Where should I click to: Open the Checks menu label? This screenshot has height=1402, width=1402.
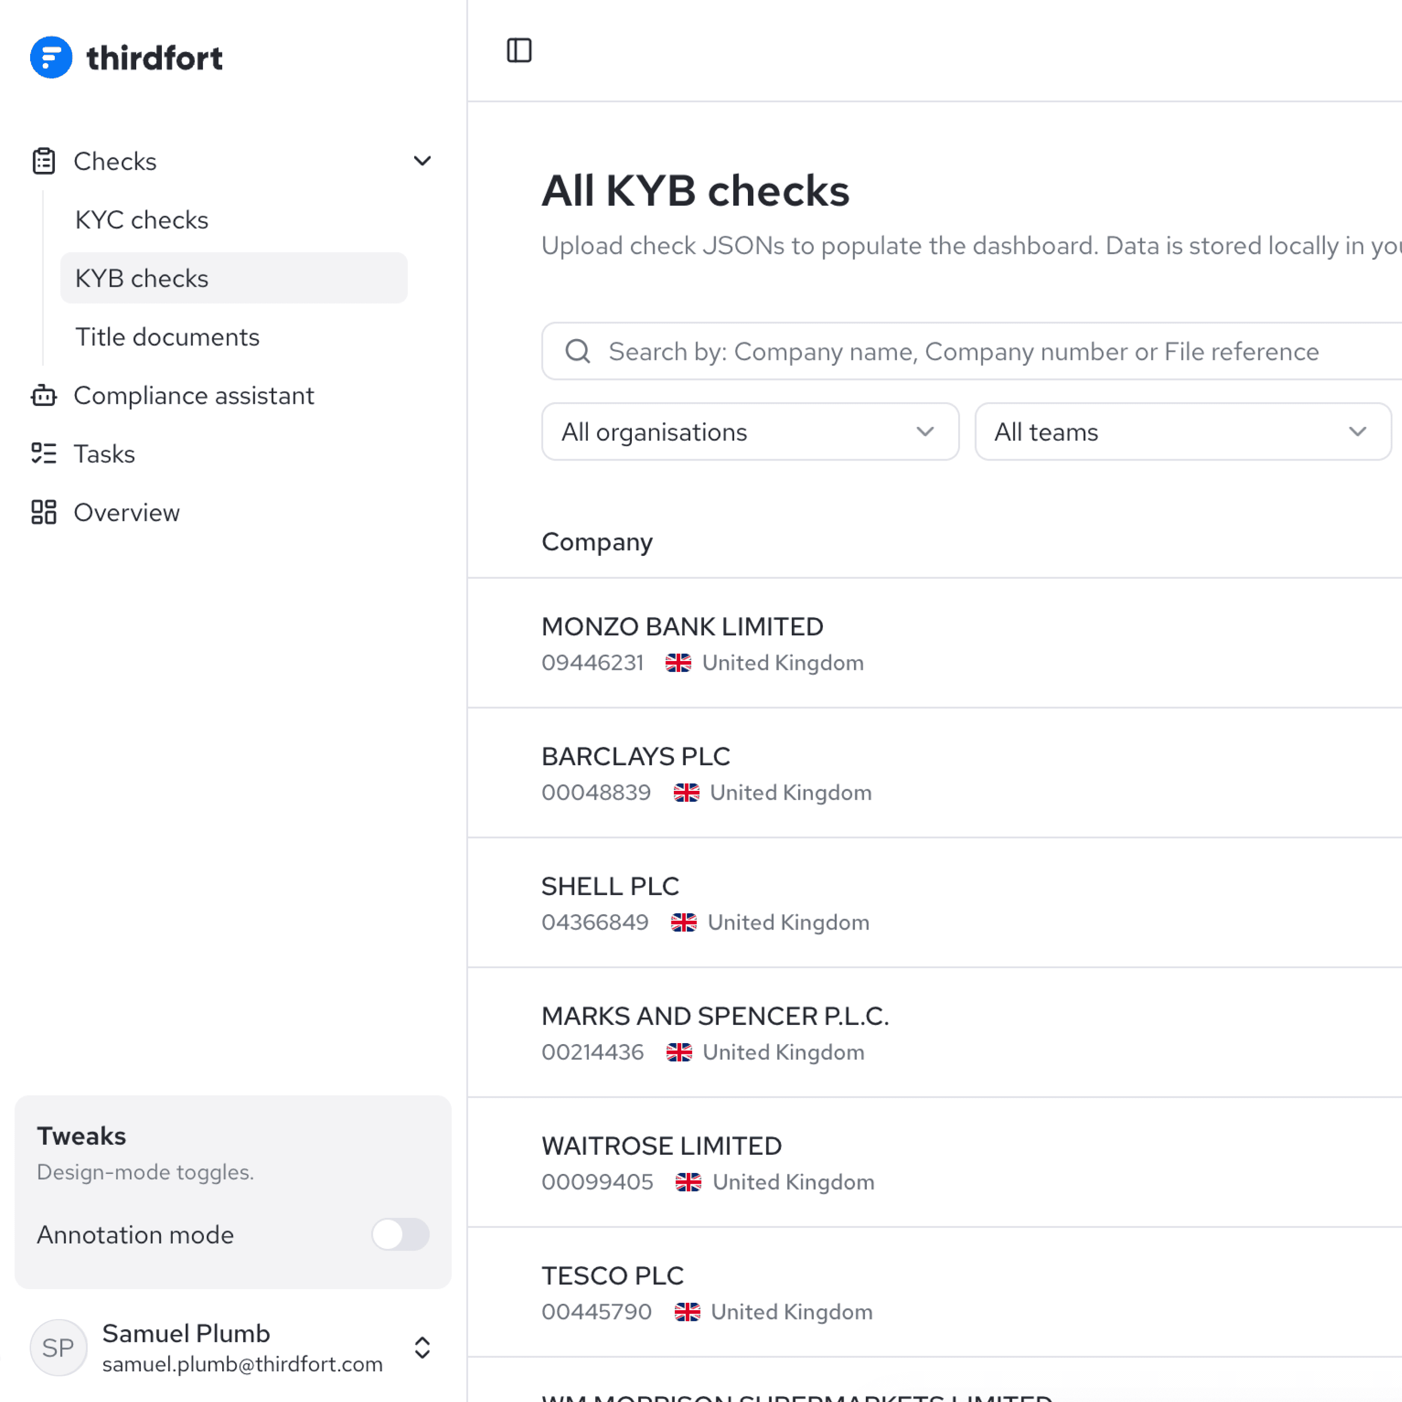pyautogui.click(x=116, y=161)
